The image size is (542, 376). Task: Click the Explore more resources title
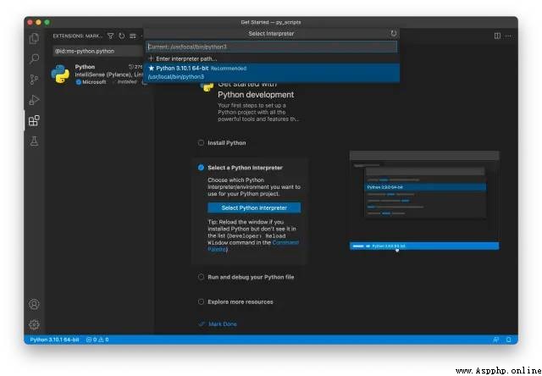tap(241, 301)
